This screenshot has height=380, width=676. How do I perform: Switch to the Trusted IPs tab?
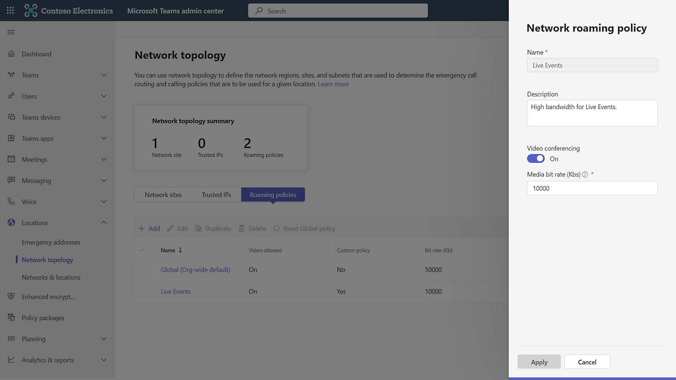[x=216, y=195]
